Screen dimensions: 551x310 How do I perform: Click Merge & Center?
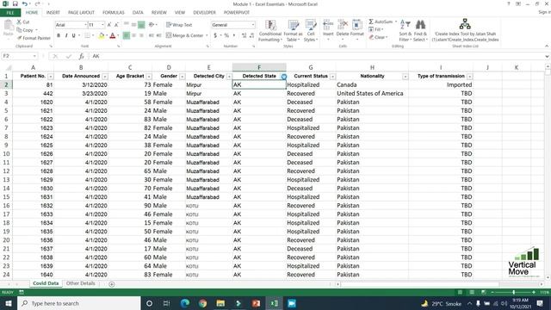(x=185, y=35)
